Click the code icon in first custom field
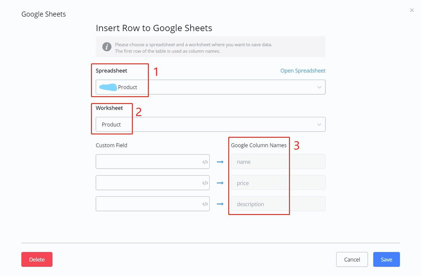Image resolution: width=421 pixels, height=276 pixels. pyautogui.click(x=205, y=162)
